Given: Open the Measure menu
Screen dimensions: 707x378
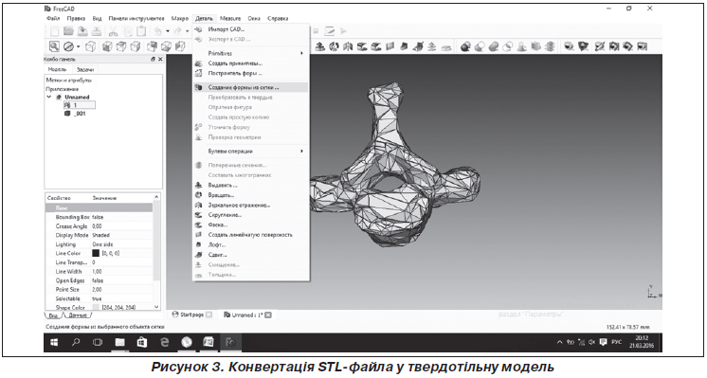Looking at the screenshot, I should (230, 18).
